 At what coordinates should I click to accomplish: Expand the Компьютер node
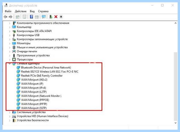pyautogui.click(x=10, y=27)
